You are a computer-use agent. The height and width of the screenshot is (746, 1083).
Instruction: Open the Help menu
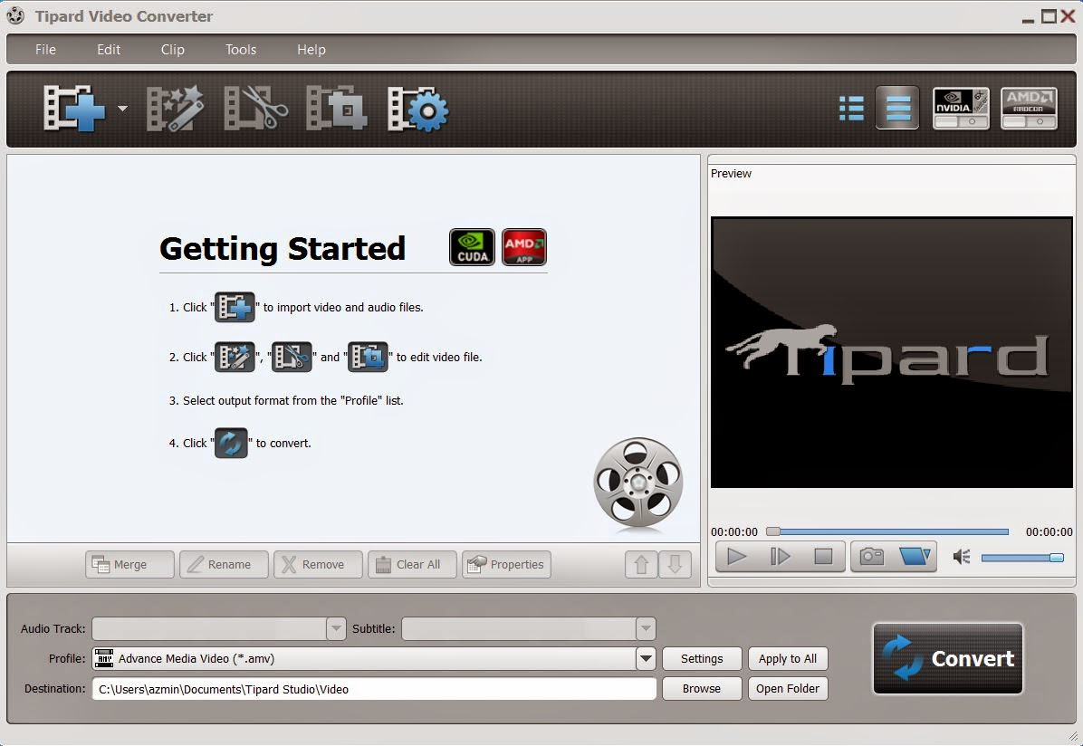click(311, 50)
